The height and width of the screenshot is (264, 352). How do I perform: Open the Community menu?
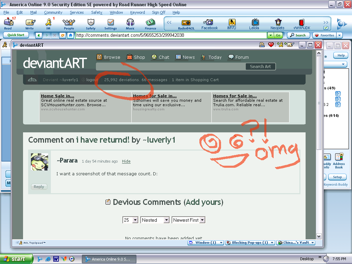coord(53,12)
